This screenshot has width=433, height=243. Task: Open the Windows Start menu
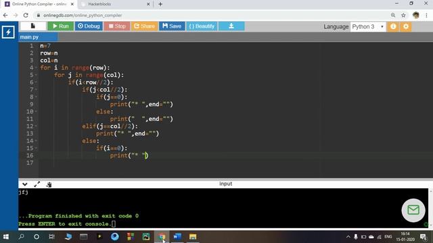click(6, 237)
